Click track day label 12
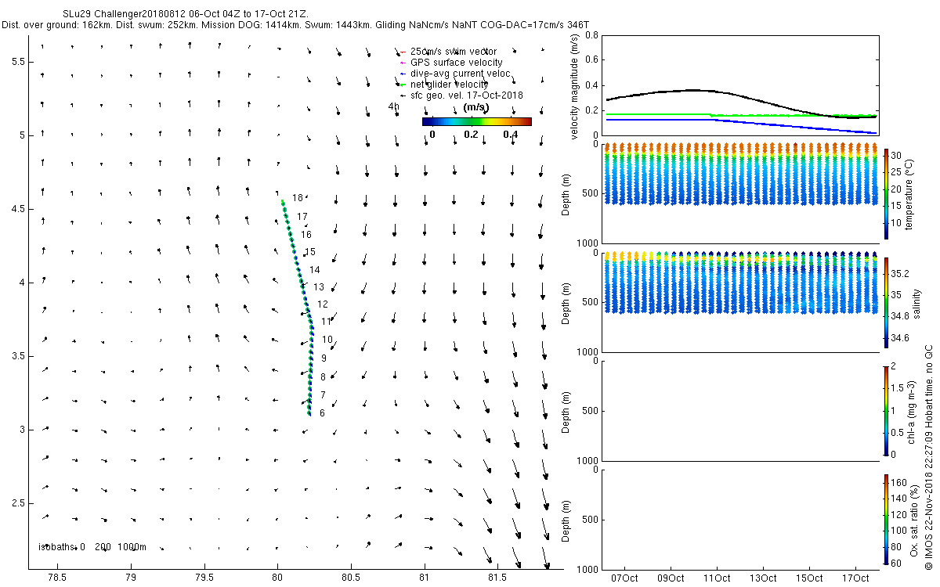The height and width of the screenshot is (587, 940). pos(322,304)
